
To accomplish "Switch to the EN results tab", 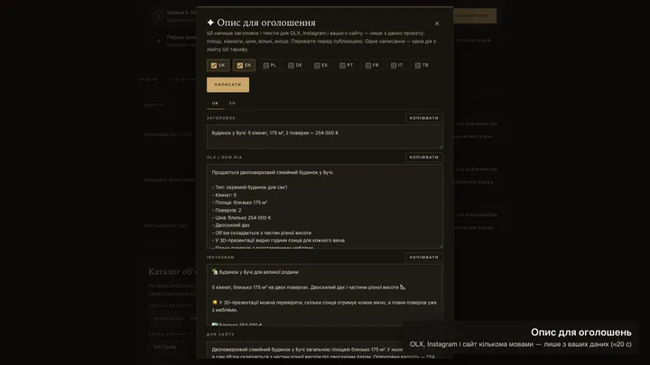I will point(233,104).
